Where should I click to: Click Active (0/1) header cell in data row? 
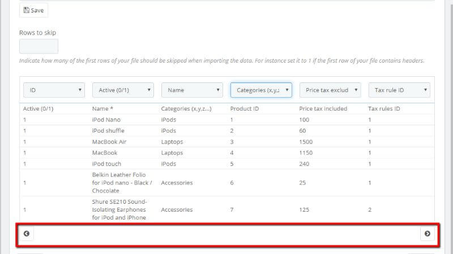tap(38, 108)
